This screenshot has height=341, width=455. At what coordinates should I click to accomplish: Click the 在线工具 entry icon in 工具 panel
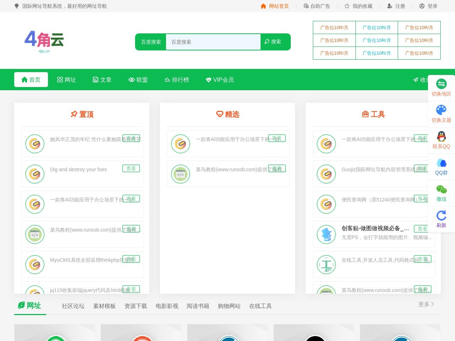tap(326, 265)
